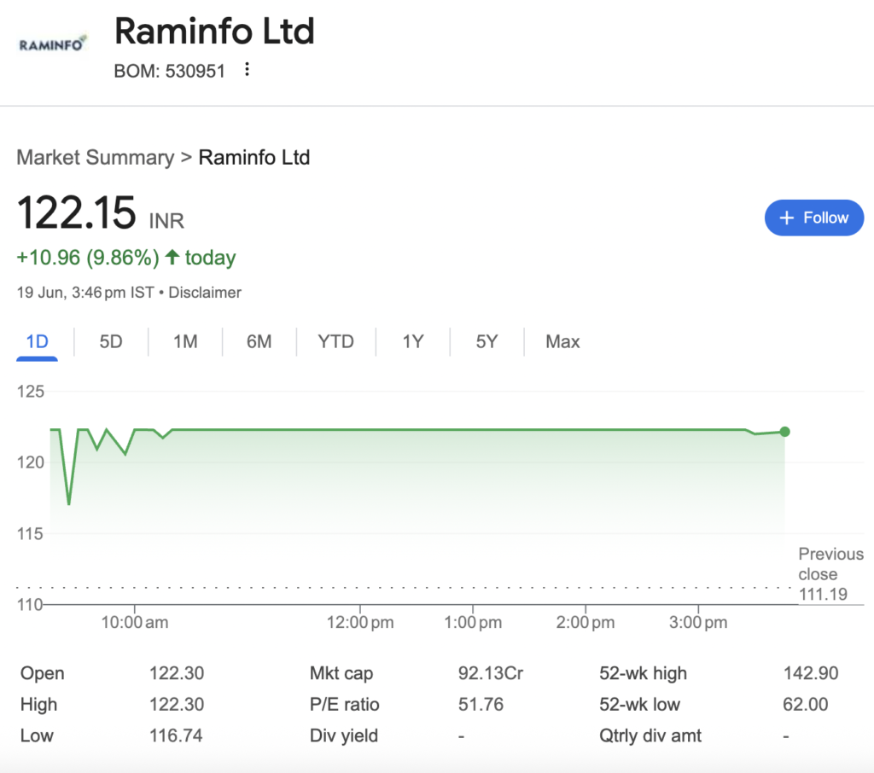Open the Disclaimer link

click(x=205, y=293)
